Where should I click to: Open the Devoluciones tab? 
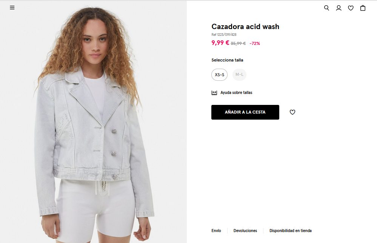pyautogui.click(x=245, y=231)
